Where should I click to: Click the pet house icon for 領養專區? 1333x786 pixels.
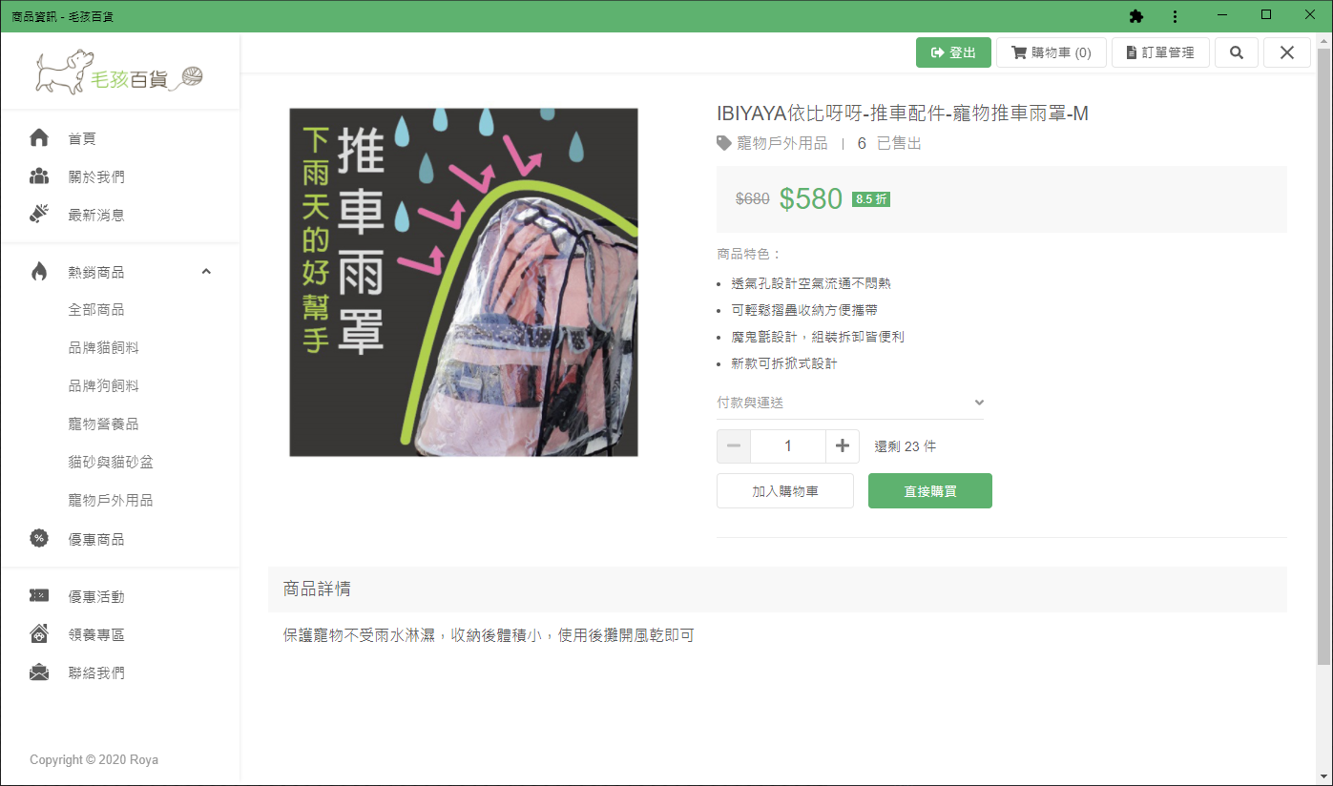point(39,634)
